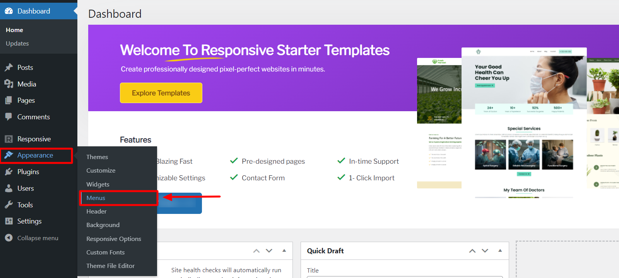Open the Updates link in sidebar
The image size is (619, 278).
click(x=17, y=43)
